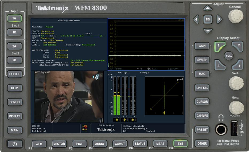Click 'WST Page 888' label
This screenshot has width=249, height=152.
pos(42,72)
